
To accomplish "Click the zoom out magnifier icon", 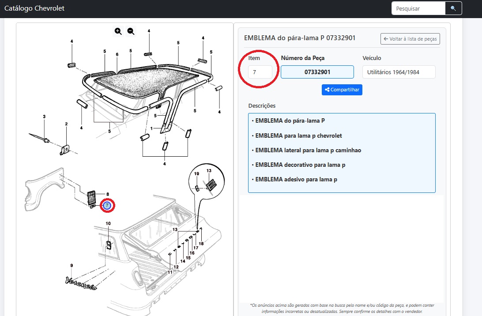I will (131, 31).
